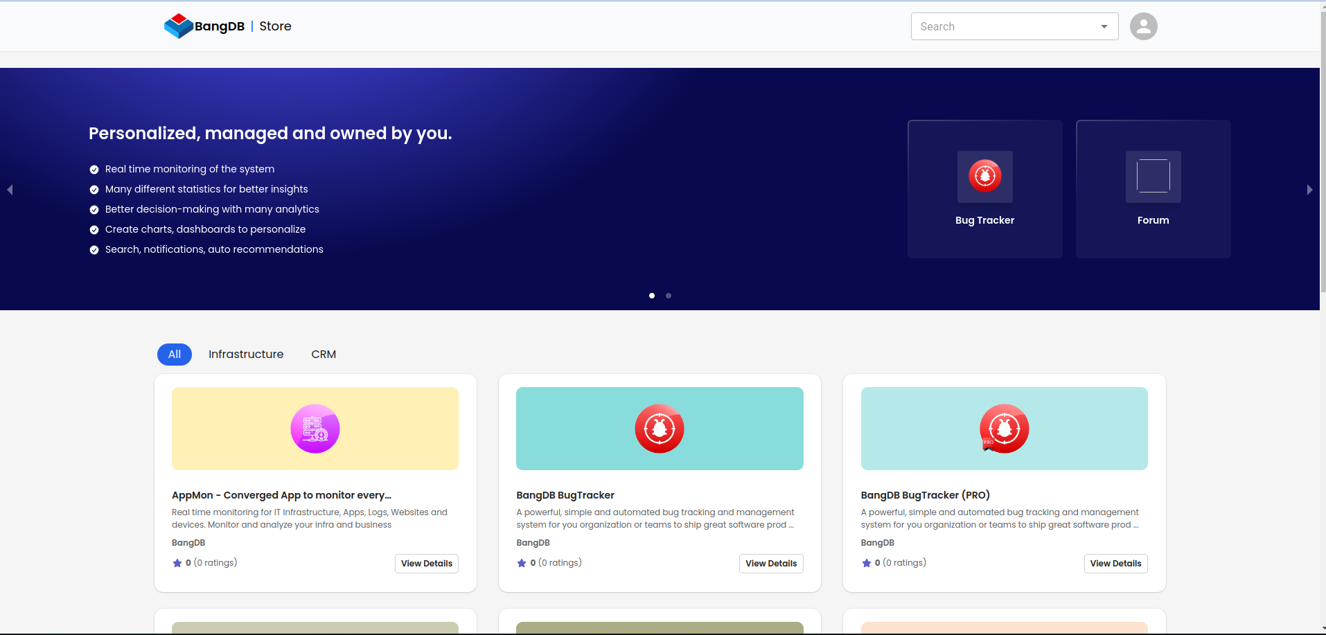View Details for AppMon
Screen dimensions: 1326x635
pyautogui.click(x=427, y=564)
